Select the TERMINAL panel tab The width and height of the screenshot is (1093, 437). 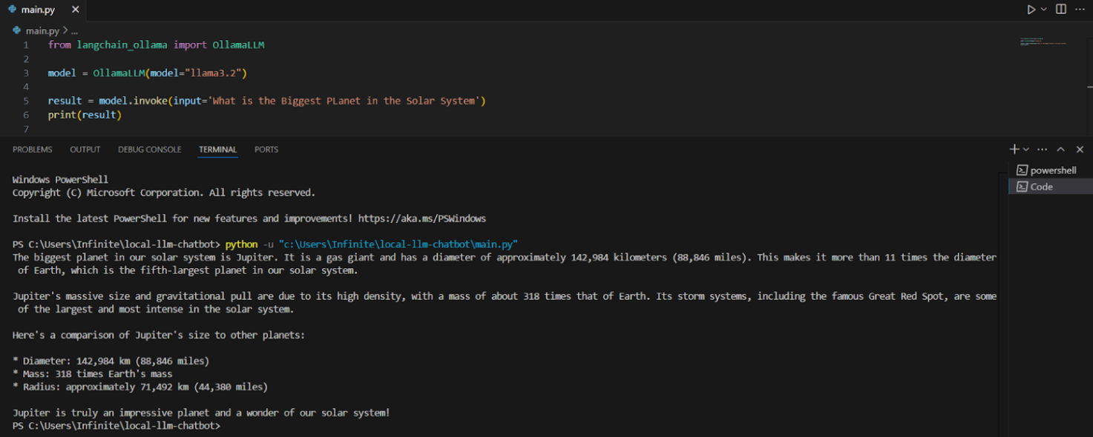click(217, 150)
